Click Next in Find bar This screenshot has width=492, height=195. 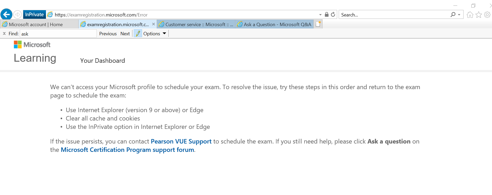point(125,34)
